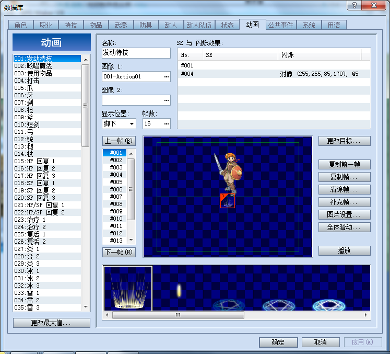The width and height of the screenshot is (390, 354).
Task: Select animation 004:打击
Action: pos(47,81)
